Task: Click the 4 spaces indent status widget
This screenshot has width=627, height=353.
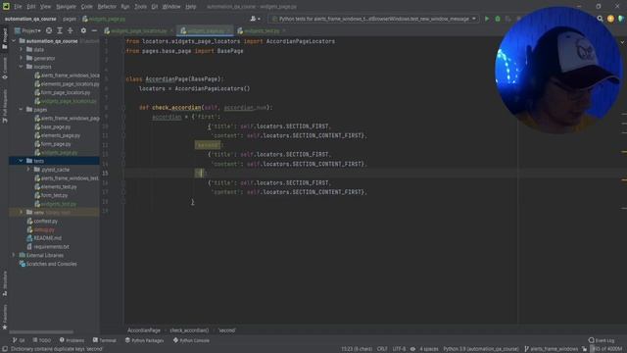Action: [x=429, y=349]
